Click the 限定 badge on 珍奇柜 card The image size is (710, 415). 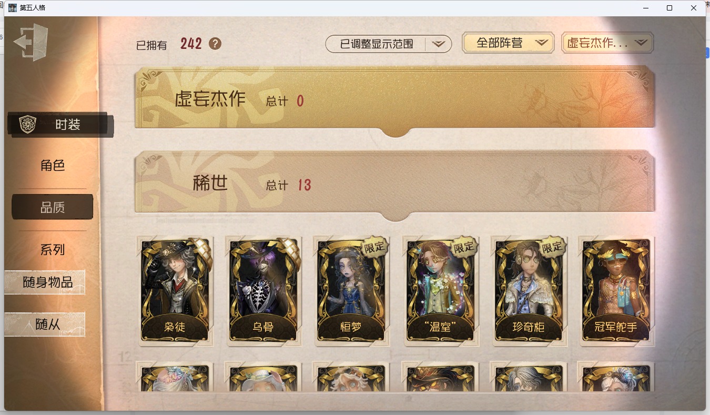click(x=552, y=247)
